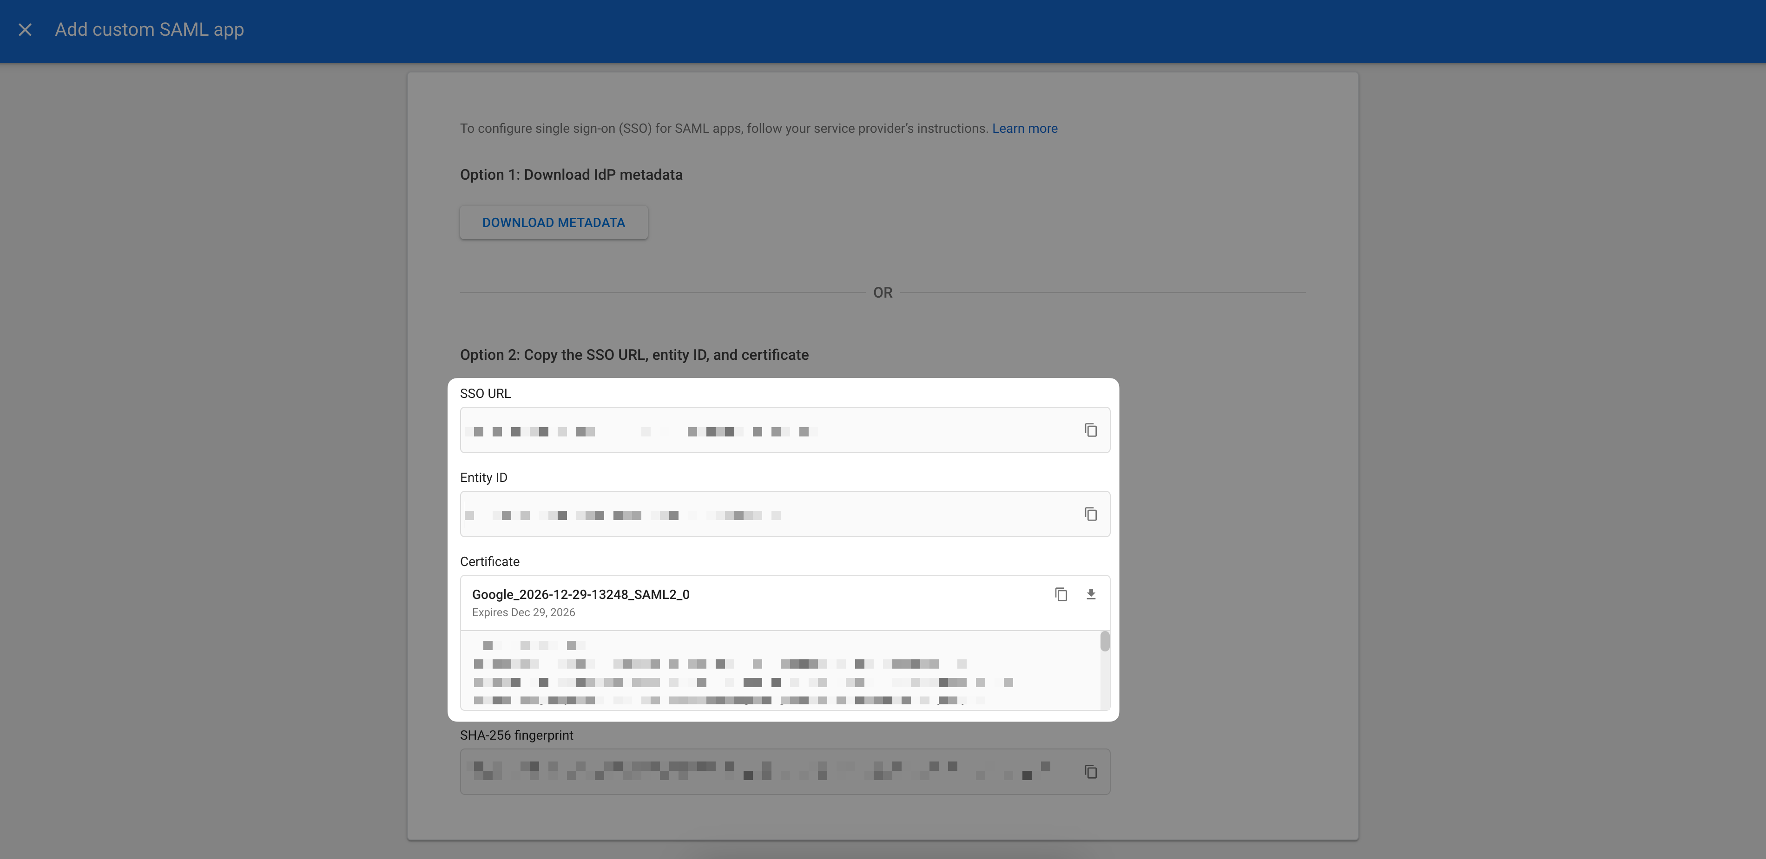This screenshot has width=1766, height=859.
Task: Click the Option 2 section heading
Action: (x=633, y=354)
